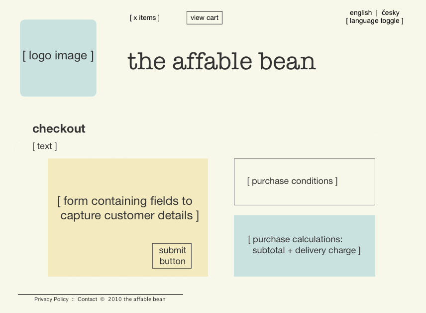Click the language toggle label
Screen dimensions: 426x313
tap(375, 21)
